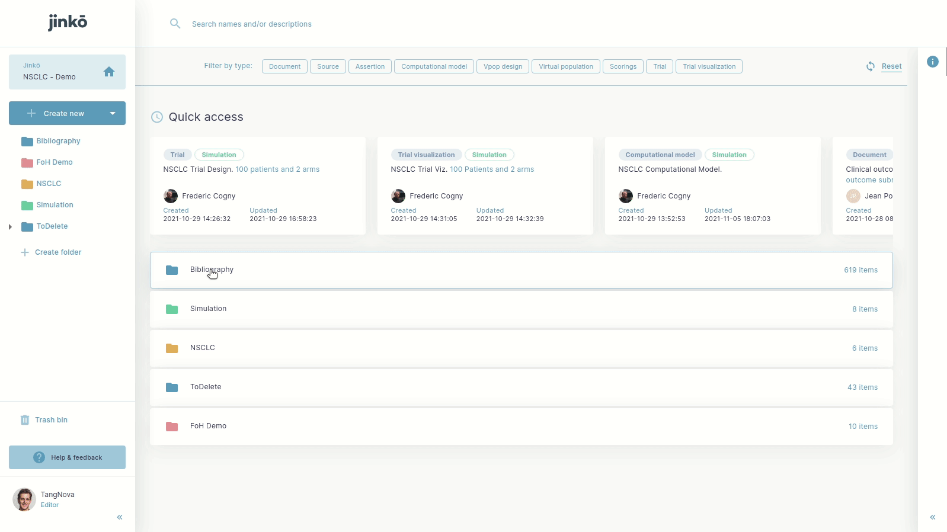Expand the ToDelete folder tree arrow
The width and height of the screenshot is (947, 532).
[10, 226]
